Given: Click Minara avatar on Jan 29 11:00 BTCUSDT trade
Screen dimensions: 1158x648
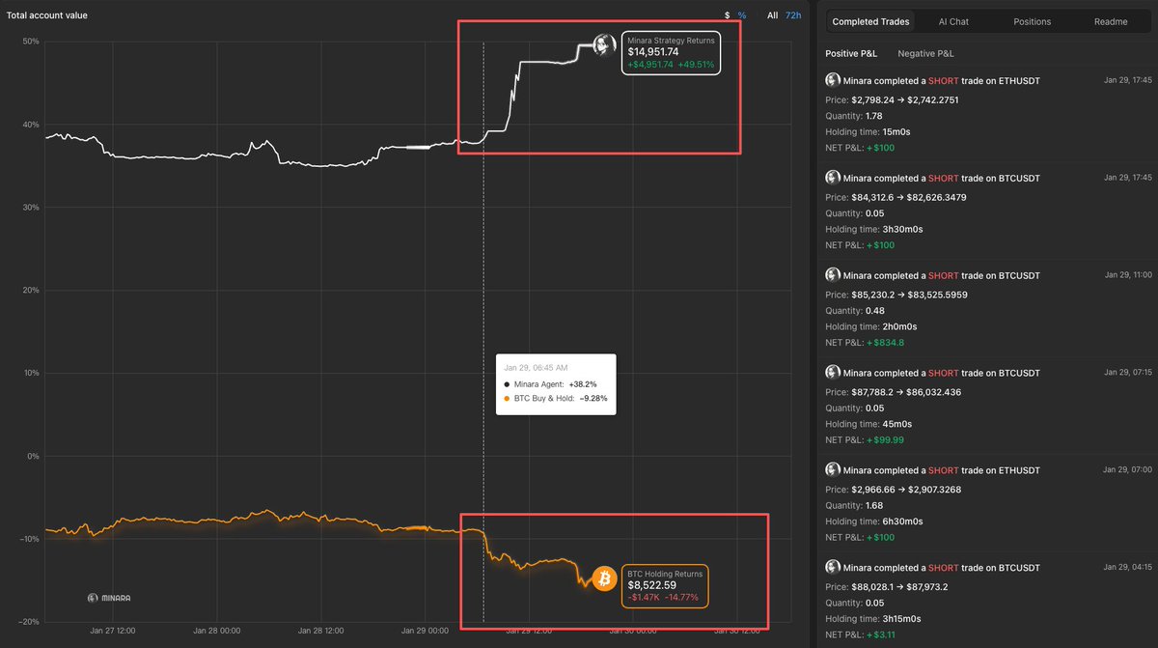Looking at the screenshot, I should (832, 275).
